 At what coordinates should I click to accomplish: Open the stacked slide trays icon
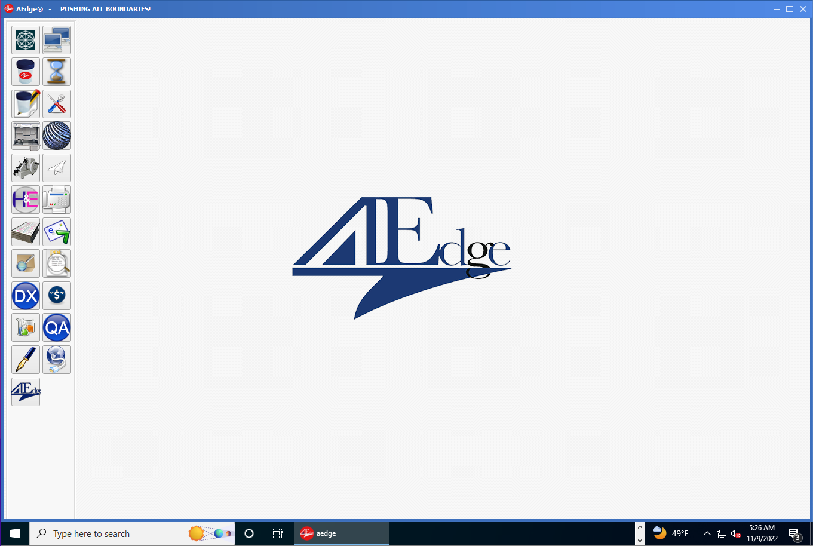point(26,232)
